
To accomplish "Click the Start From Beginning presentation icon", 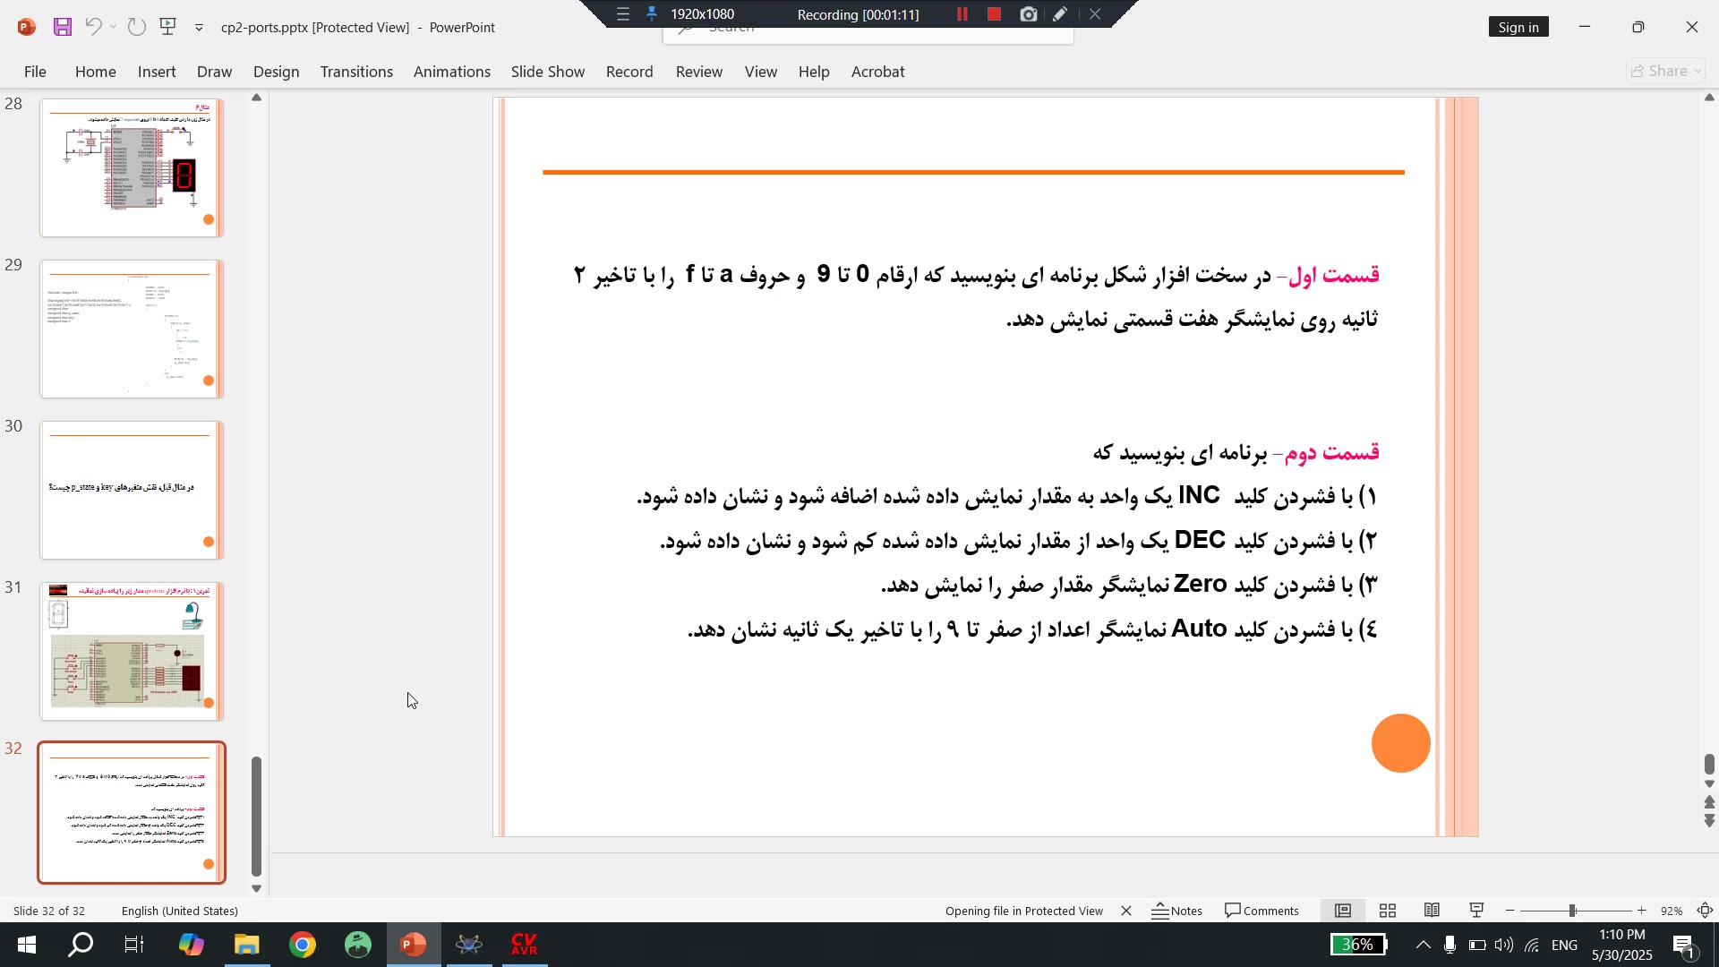I will click(167, 27).
